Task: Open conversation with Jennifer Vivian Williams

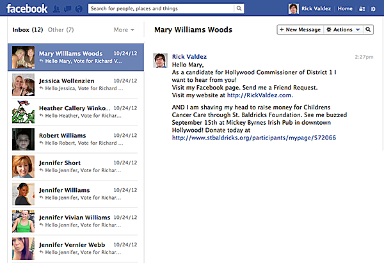Action: [x=76, y=221]
